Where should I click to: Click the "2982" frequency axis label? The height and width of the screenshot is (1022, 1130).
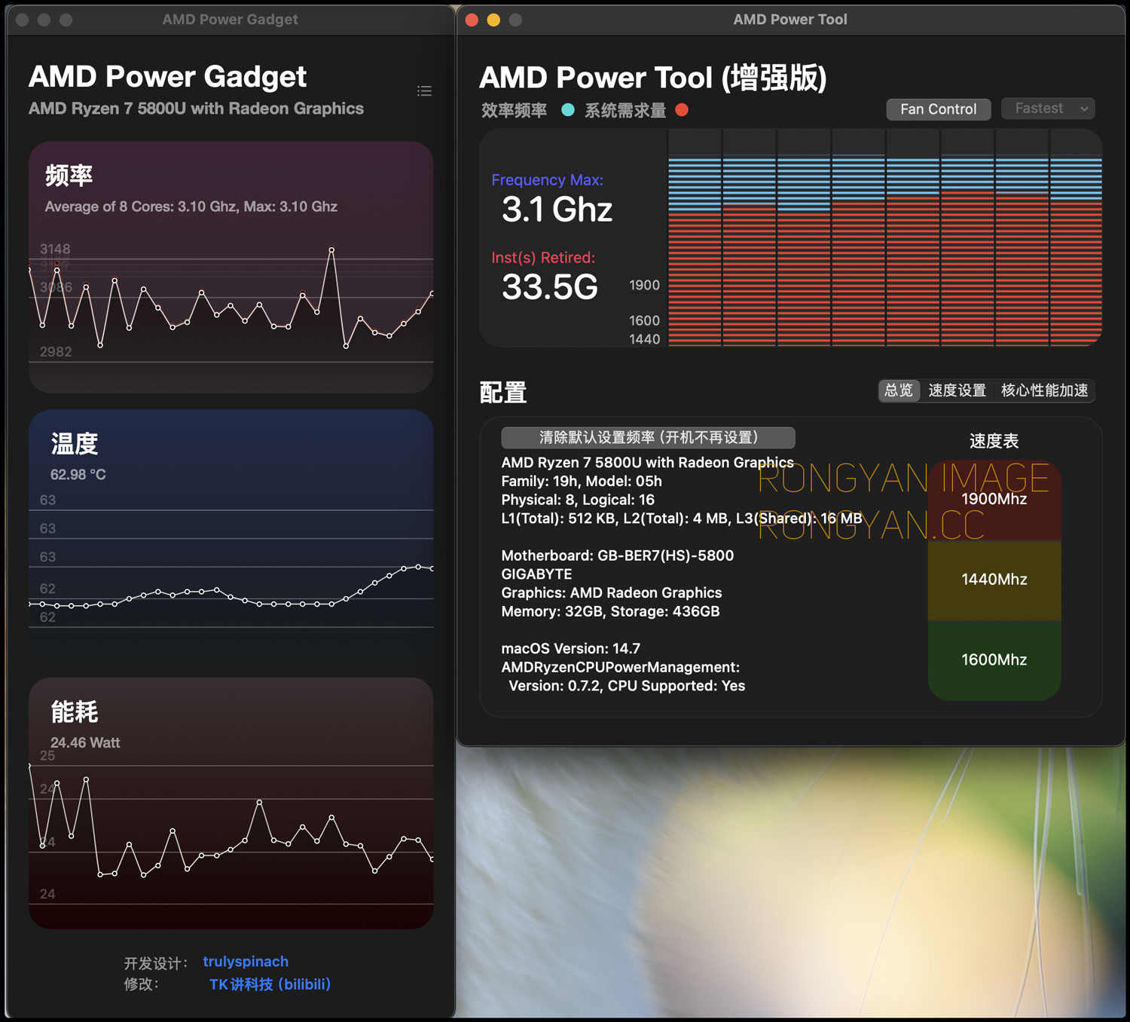[56, 352]
